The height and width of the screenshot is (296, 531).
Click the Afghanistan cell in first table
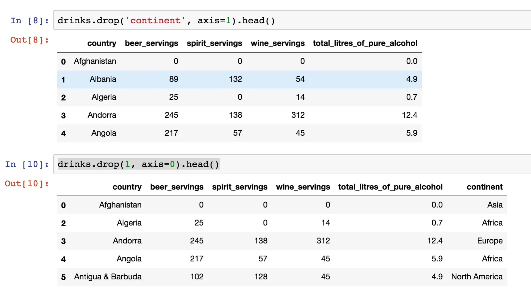95,61
